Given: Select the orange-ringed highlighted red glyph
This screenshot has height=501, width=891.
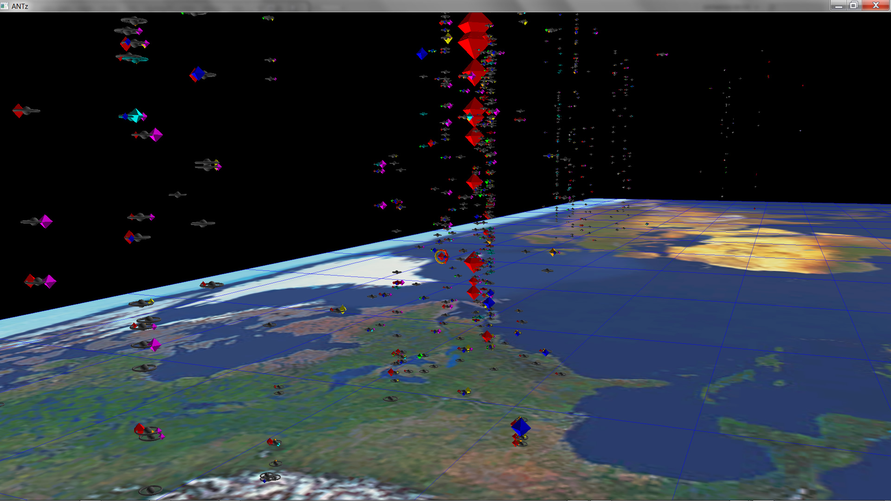Looking at the screenshot, I should (442, 256).
